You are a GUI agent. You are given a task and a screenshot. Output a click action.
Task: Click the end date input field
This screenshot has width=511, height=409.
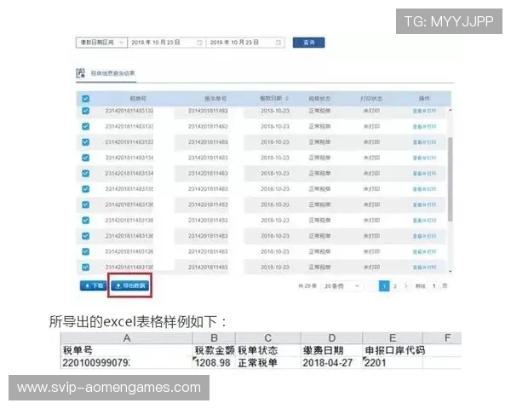245,43
